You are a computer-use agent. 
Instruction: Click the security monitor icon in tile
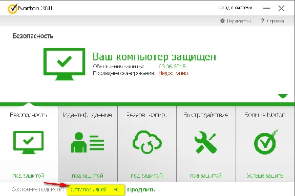click(28, 142)
